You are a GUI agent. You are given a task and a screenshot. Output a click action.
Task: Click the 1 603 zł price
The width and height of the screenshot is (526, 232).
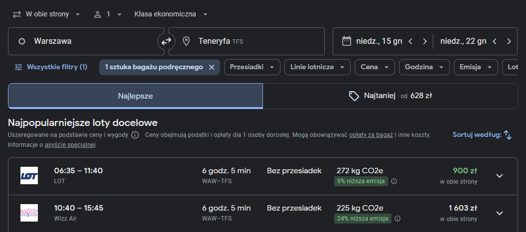(463, 208)
